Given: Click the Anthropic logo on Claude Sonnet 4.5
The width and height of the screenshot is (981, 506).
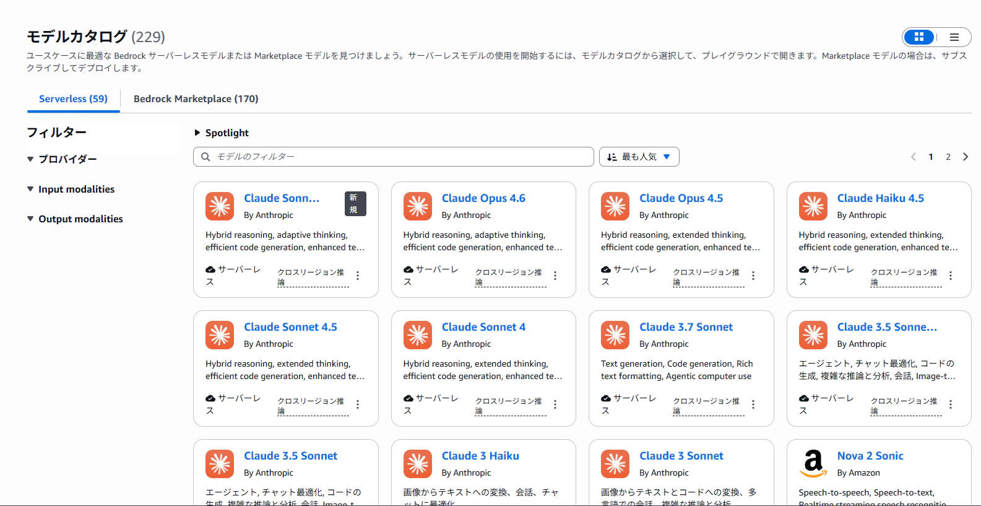Looking at the screenshot, I should [220, 335].
